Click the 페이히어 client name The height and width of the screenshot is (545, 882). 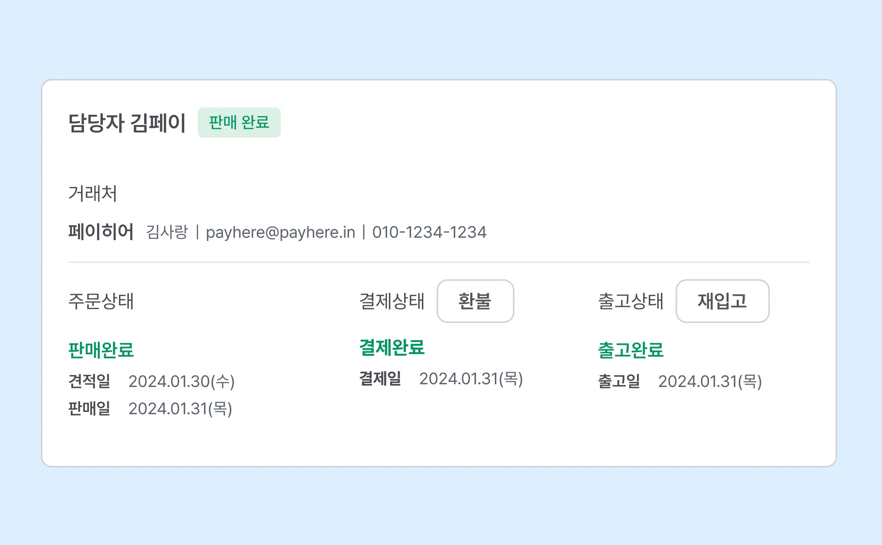click(101, 232)
